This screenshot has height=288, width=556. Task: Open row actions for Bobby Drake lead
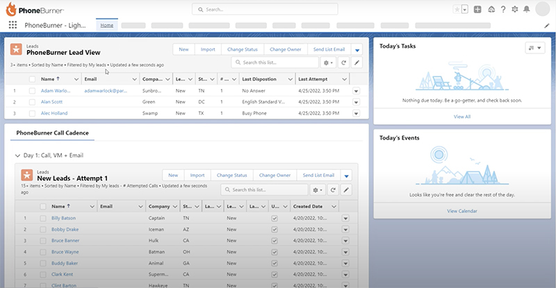pos(345,230)
